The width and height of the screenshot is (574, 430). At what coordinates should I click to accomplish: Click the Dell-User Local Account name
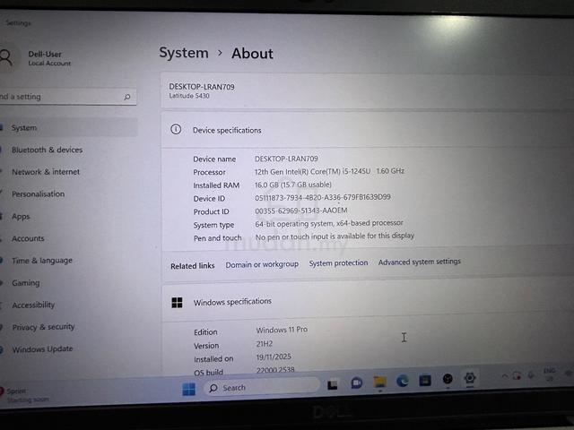49,58
